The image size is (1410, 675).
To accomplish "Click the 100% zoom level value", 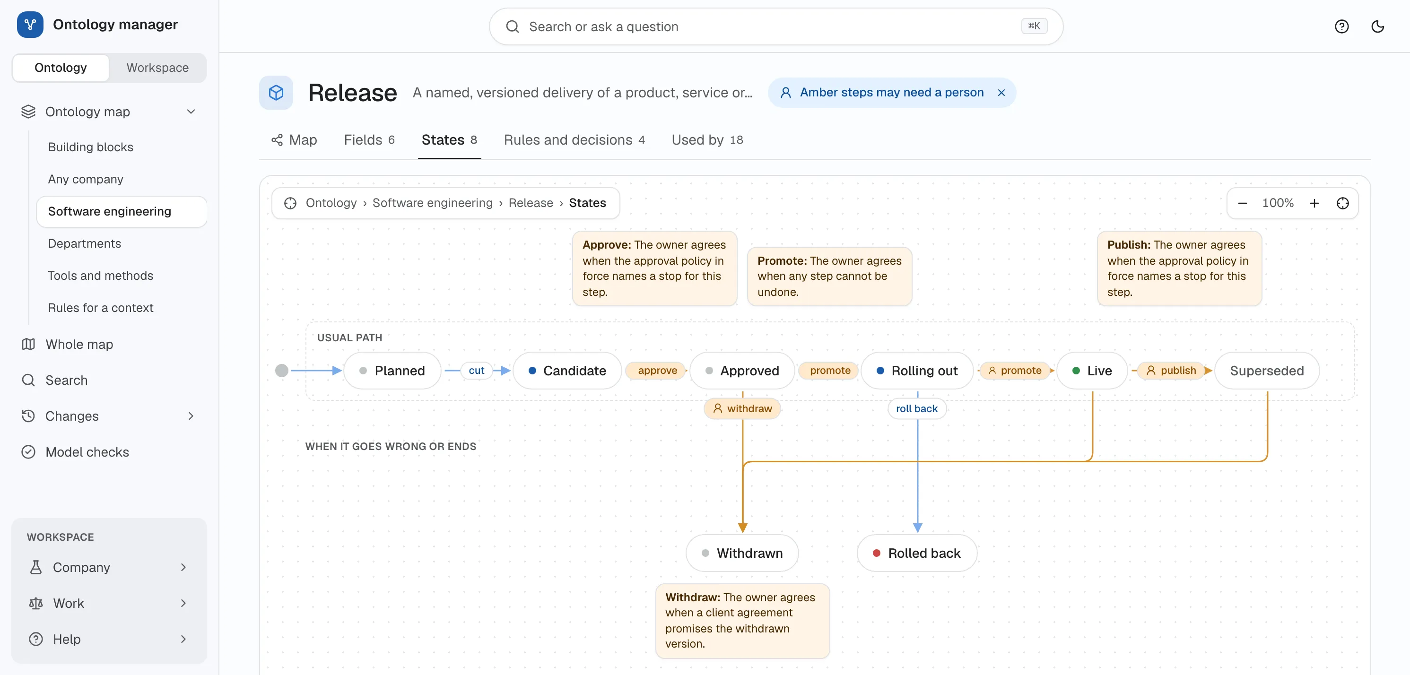I will [x=1278, y=203].
